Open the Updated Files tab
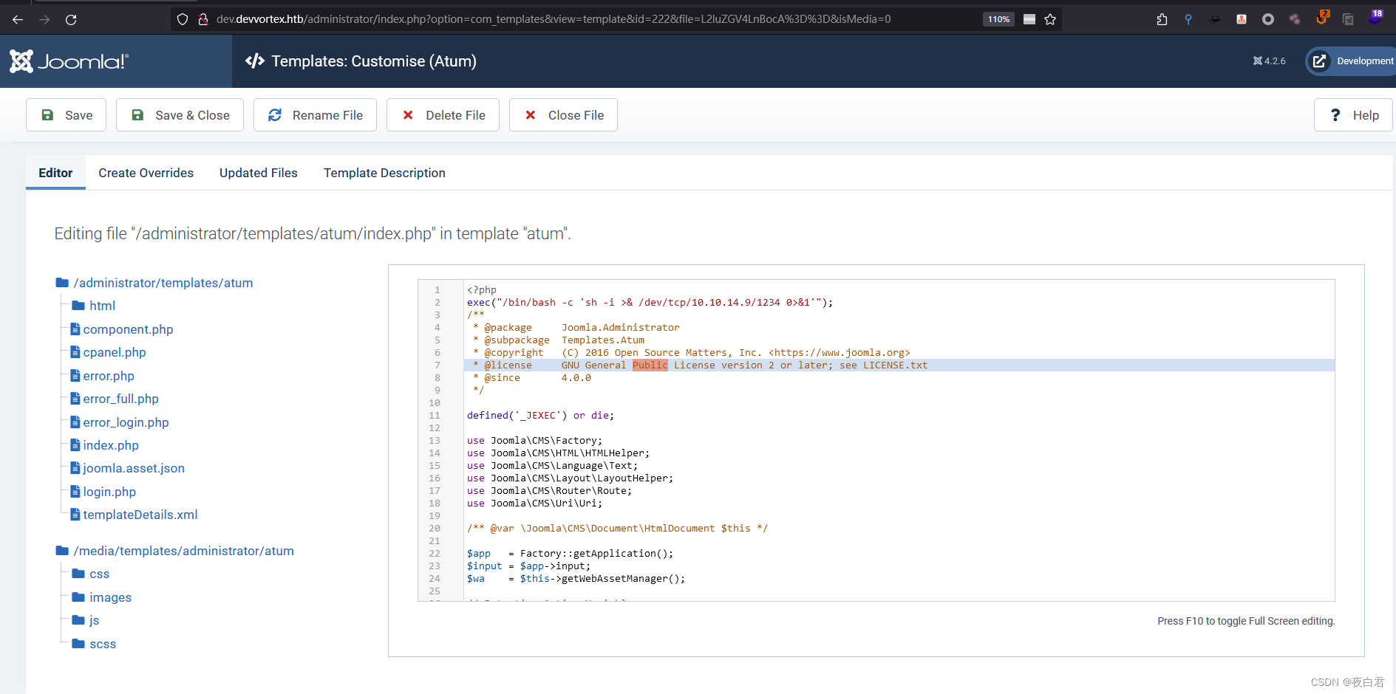 (259, 173)
